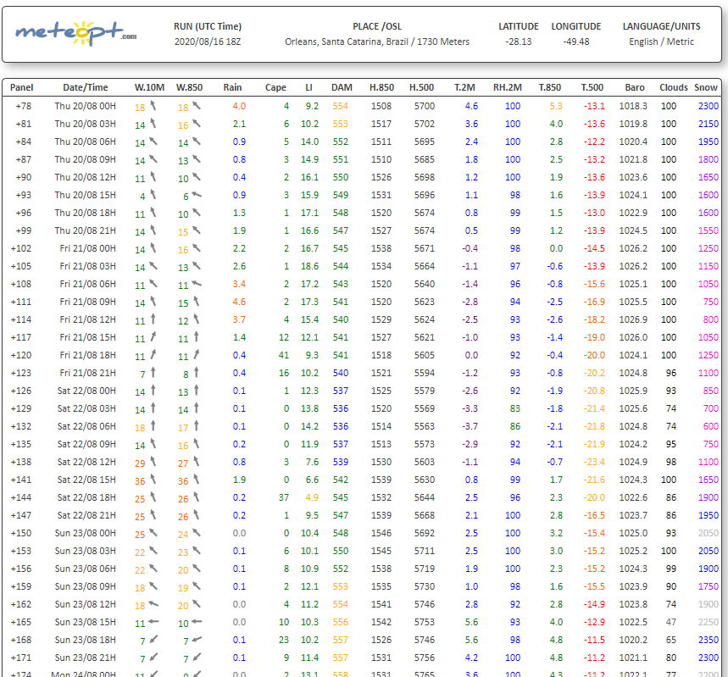Click the W.10M arrow in row +132
Image resolution: width=728 pixels, height=677 pixels.
[153, 426]
